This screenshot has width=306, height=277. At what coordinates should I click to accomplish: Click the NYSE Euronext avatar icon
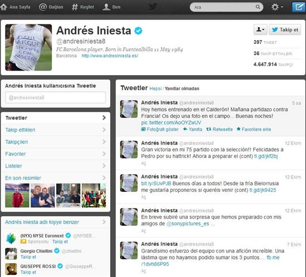11,239
